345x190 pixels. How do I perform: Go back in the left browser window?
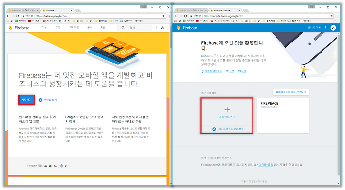(8, 16)
